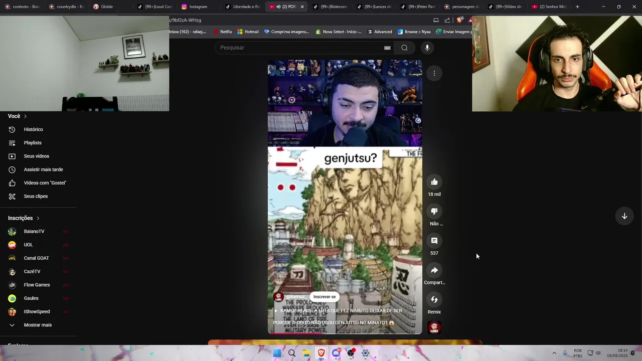The height and width of the screenshot is (361, 642).
Task: Open the comments showing 537
Action: (434, 241)
